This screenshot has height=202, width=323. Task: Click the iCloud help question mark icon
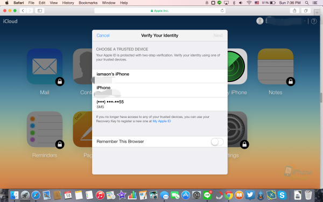pos(314,21)
